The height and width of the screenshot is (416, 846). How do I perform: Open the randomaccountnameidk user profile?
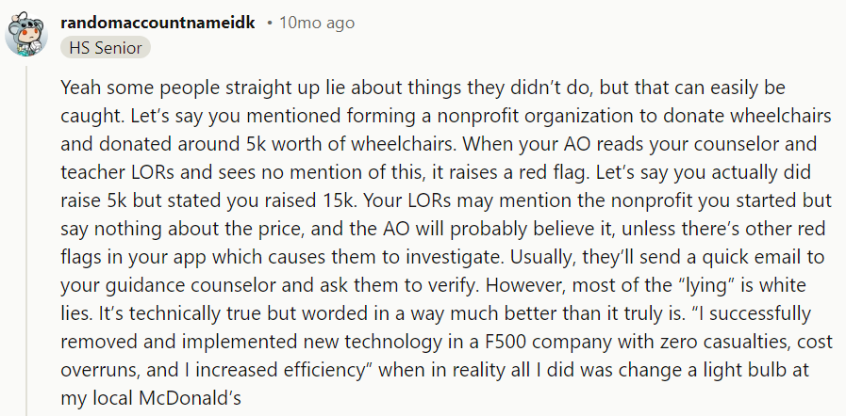point(158,24)
